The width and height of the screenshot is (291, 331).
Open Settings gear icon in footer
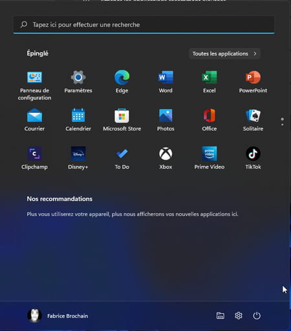[x=239, y=316]
